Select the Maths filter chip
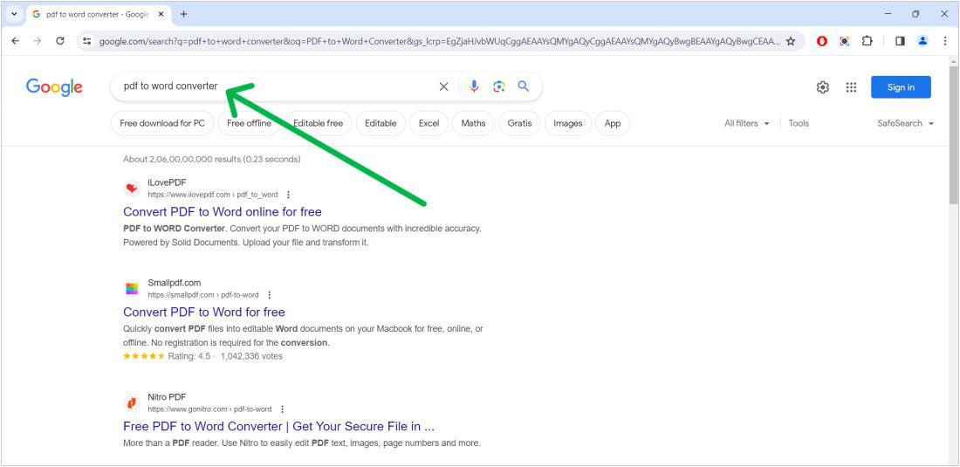Viewport: 960px width, 467px height. (x=473, y=123)
